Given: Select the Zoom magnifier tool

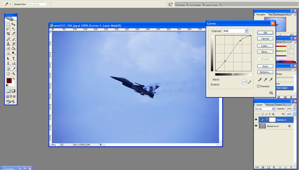Looking at the screenshot, I should click(14, 73).
